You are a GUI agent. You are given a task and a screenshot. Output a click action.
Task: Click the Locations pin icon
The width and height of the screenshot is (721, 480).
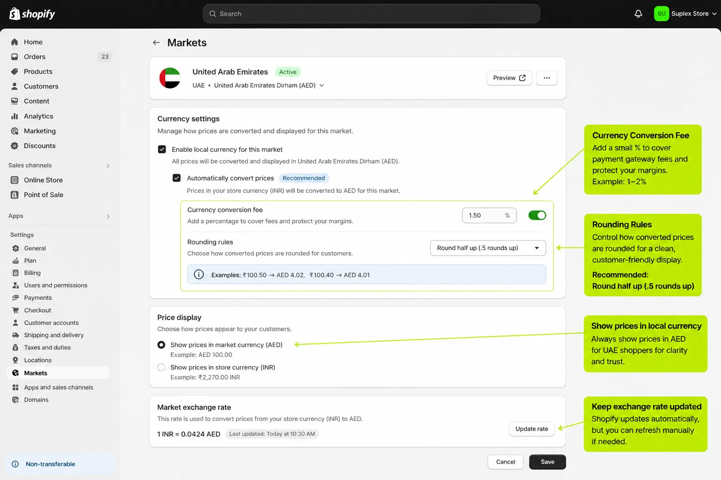pos(15,360)
